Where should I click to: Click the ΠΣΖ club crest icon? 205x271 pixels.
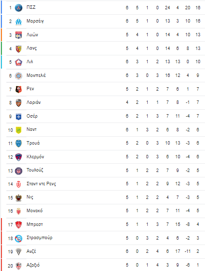(19, 8)
